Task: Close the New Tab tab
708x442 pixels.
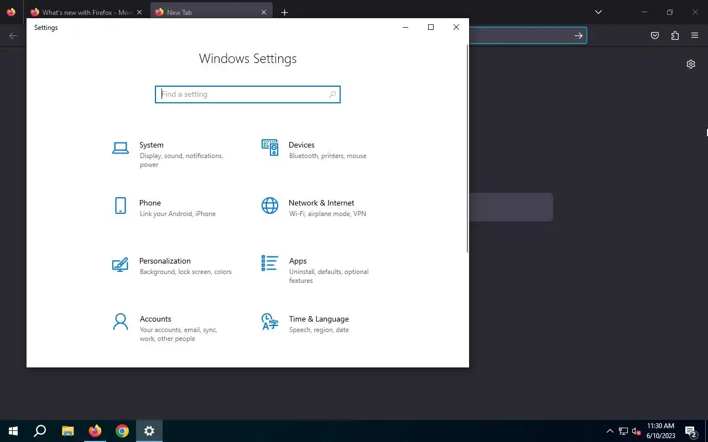Action: (264, 12)
